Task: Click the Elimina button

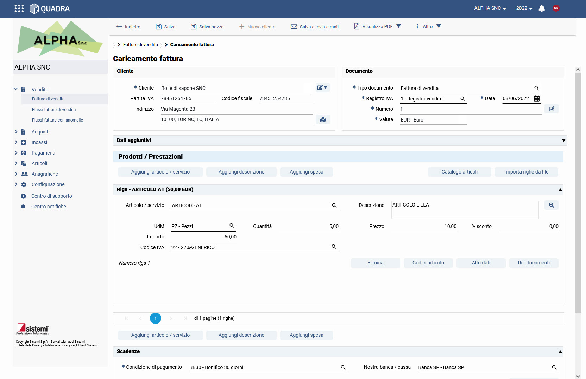Action: click(x=376, y=263)
